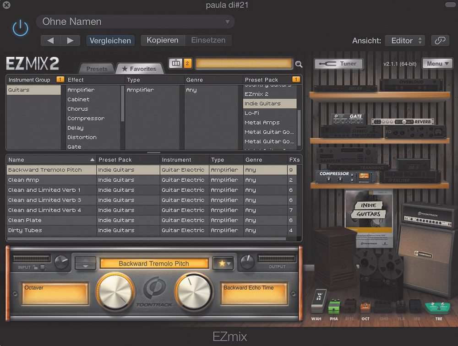
Task: Clear Preset Pack filter badge
Action: click(x=296, y=80)
